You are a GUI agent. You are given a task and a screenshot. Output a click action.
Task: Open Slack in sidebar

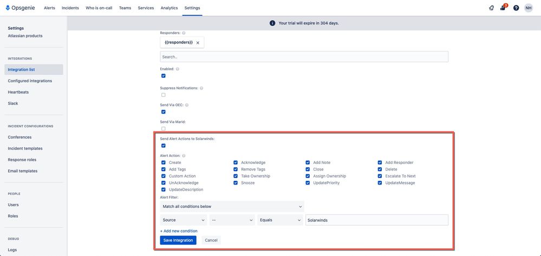coord(13,103)
